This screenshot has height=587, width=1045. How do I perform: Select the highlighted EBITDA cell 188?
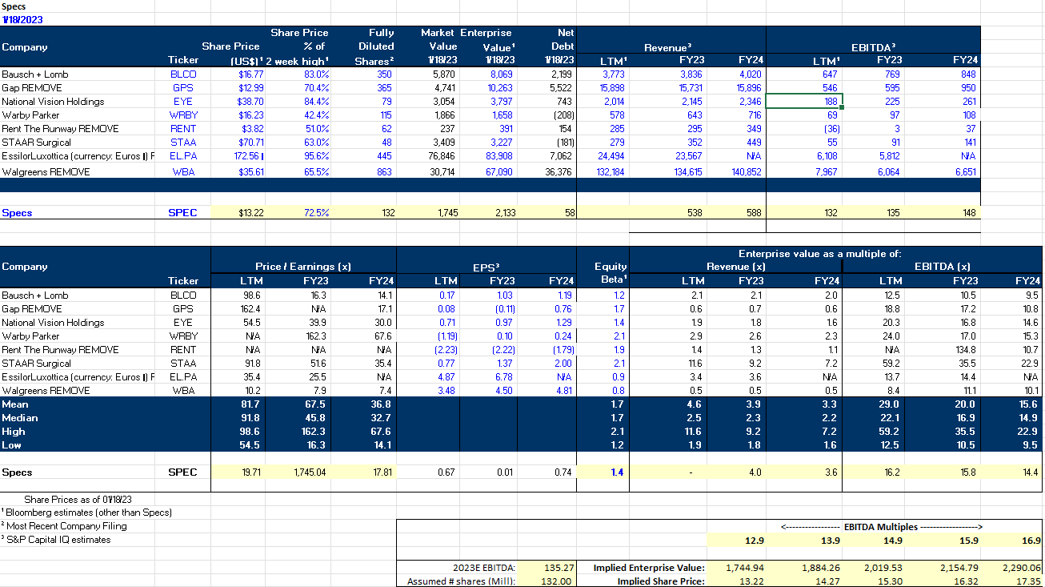coord(804,102)
